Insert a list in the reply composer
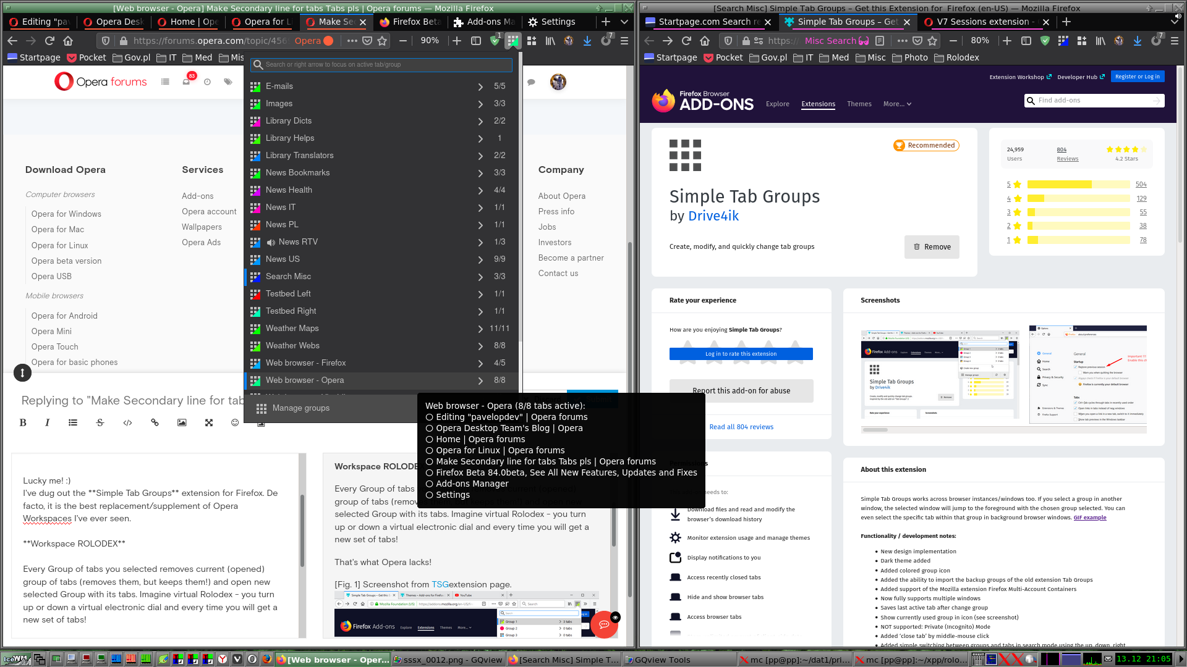1187x667 pixels. (x=73, y=422)
